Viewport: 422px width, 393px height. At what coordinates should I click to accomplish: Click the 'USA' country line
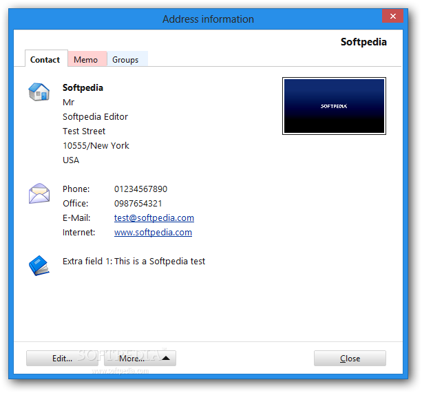[x=71, y=160]
